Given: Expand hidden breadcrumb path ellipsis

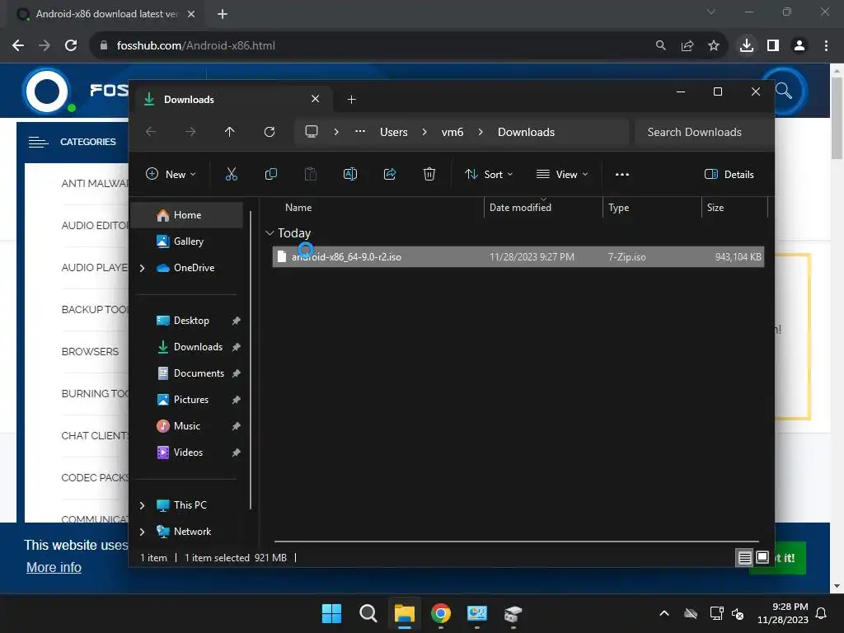Looking at the screenshot, I should pos(360,132).
